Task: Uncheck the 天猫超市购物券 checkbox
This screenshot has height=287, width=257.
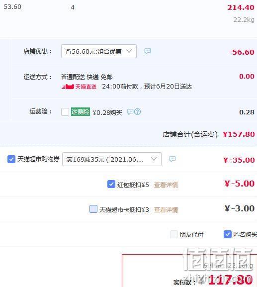Action: 11,159
